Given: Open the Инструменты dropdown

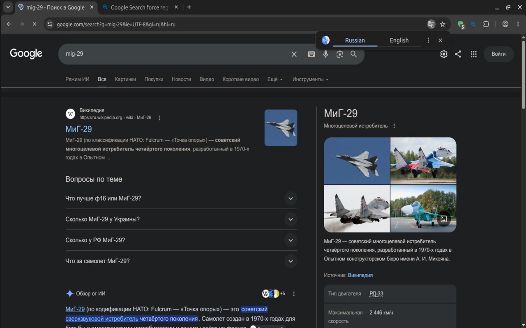Looking at the screenshot, I should coord(310,79).
